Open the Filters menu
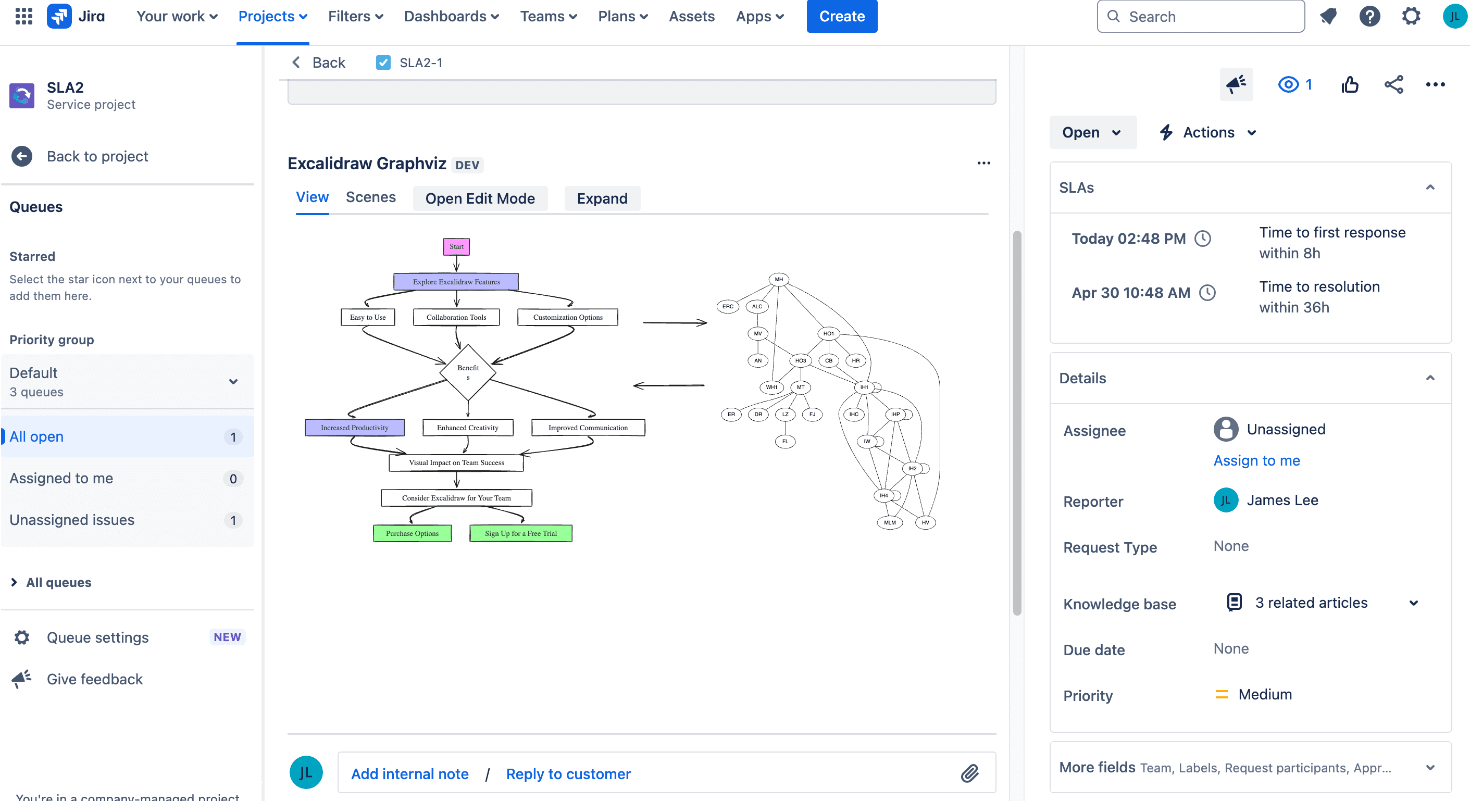Screen dimensions: 1470x801 (355, 16)
